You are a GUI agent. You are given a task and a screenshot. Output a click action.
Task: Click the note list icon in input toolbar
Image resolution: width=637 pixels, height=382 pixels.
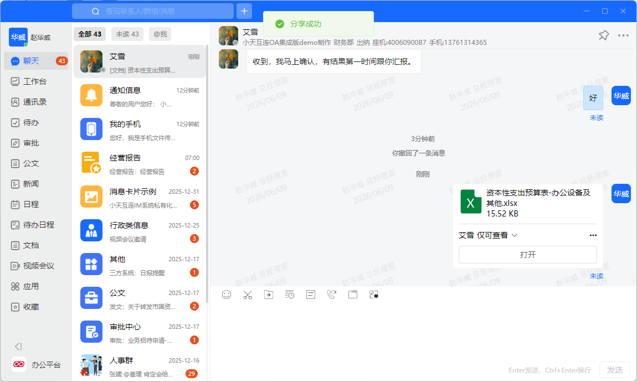tap(311, 295)
